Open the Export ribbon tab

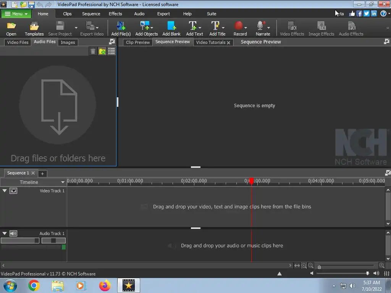163,14
